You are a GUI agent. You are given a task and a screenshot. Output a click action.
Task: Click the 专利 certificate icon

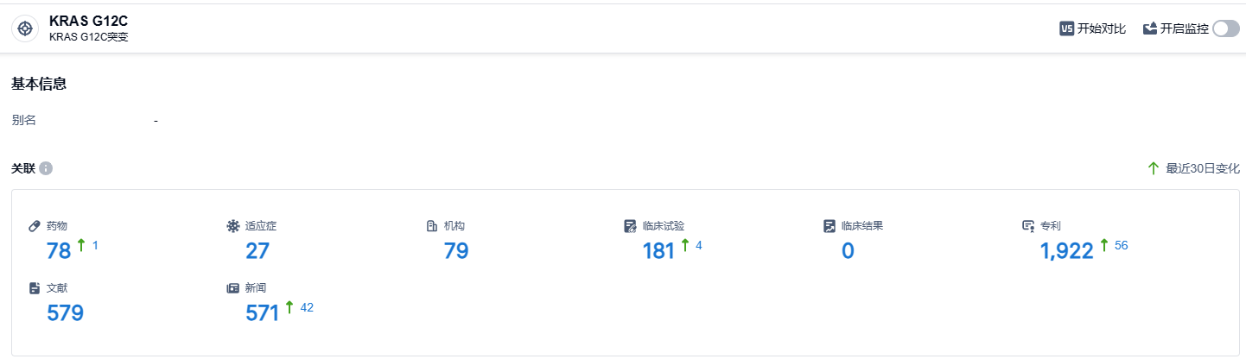(1028, 226)
